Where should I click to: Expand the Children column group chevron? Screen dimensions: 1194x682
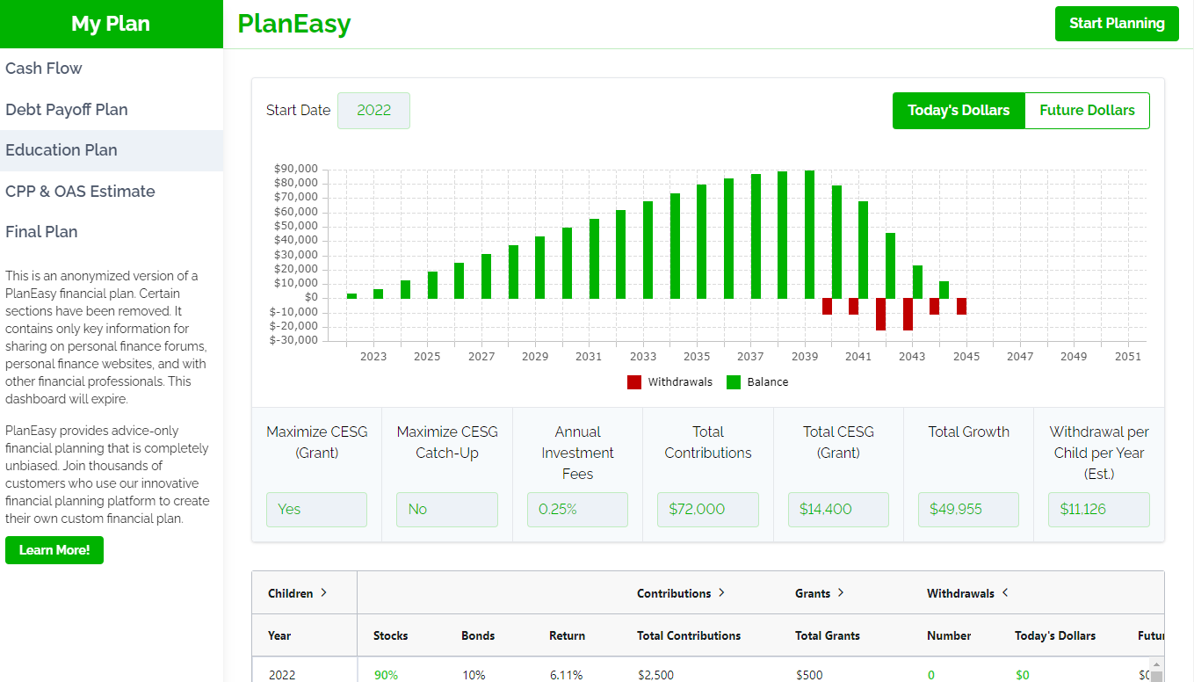tap(323, 593)
